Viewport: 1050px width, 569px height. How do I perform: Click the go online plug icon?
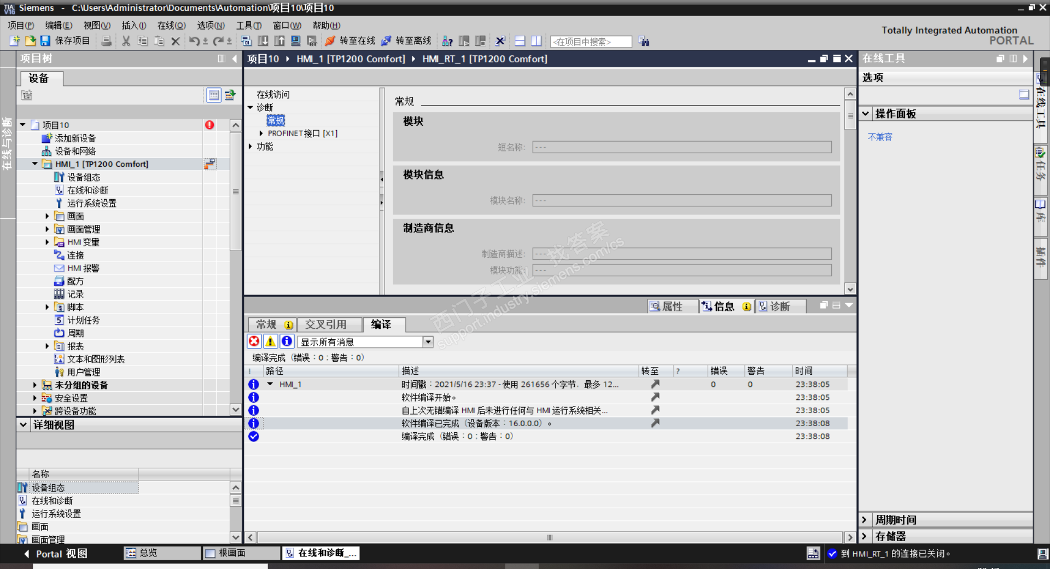tap(330, 41)
